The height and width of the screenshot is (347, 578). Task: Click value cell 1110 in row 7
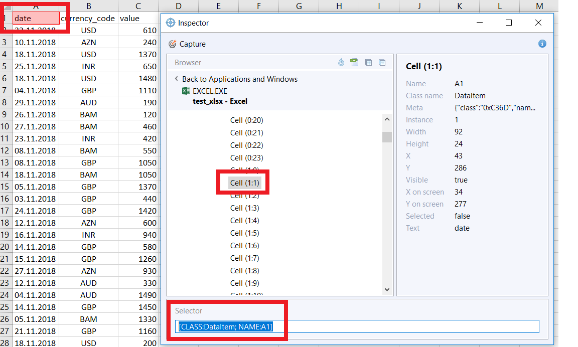(138, 90)
